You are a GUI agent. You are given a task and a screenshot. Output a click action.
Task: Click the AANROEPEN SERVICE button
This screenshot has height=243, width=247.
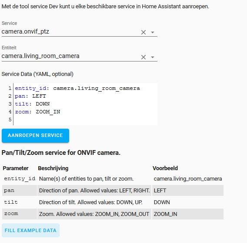click(x=36, y=136)
